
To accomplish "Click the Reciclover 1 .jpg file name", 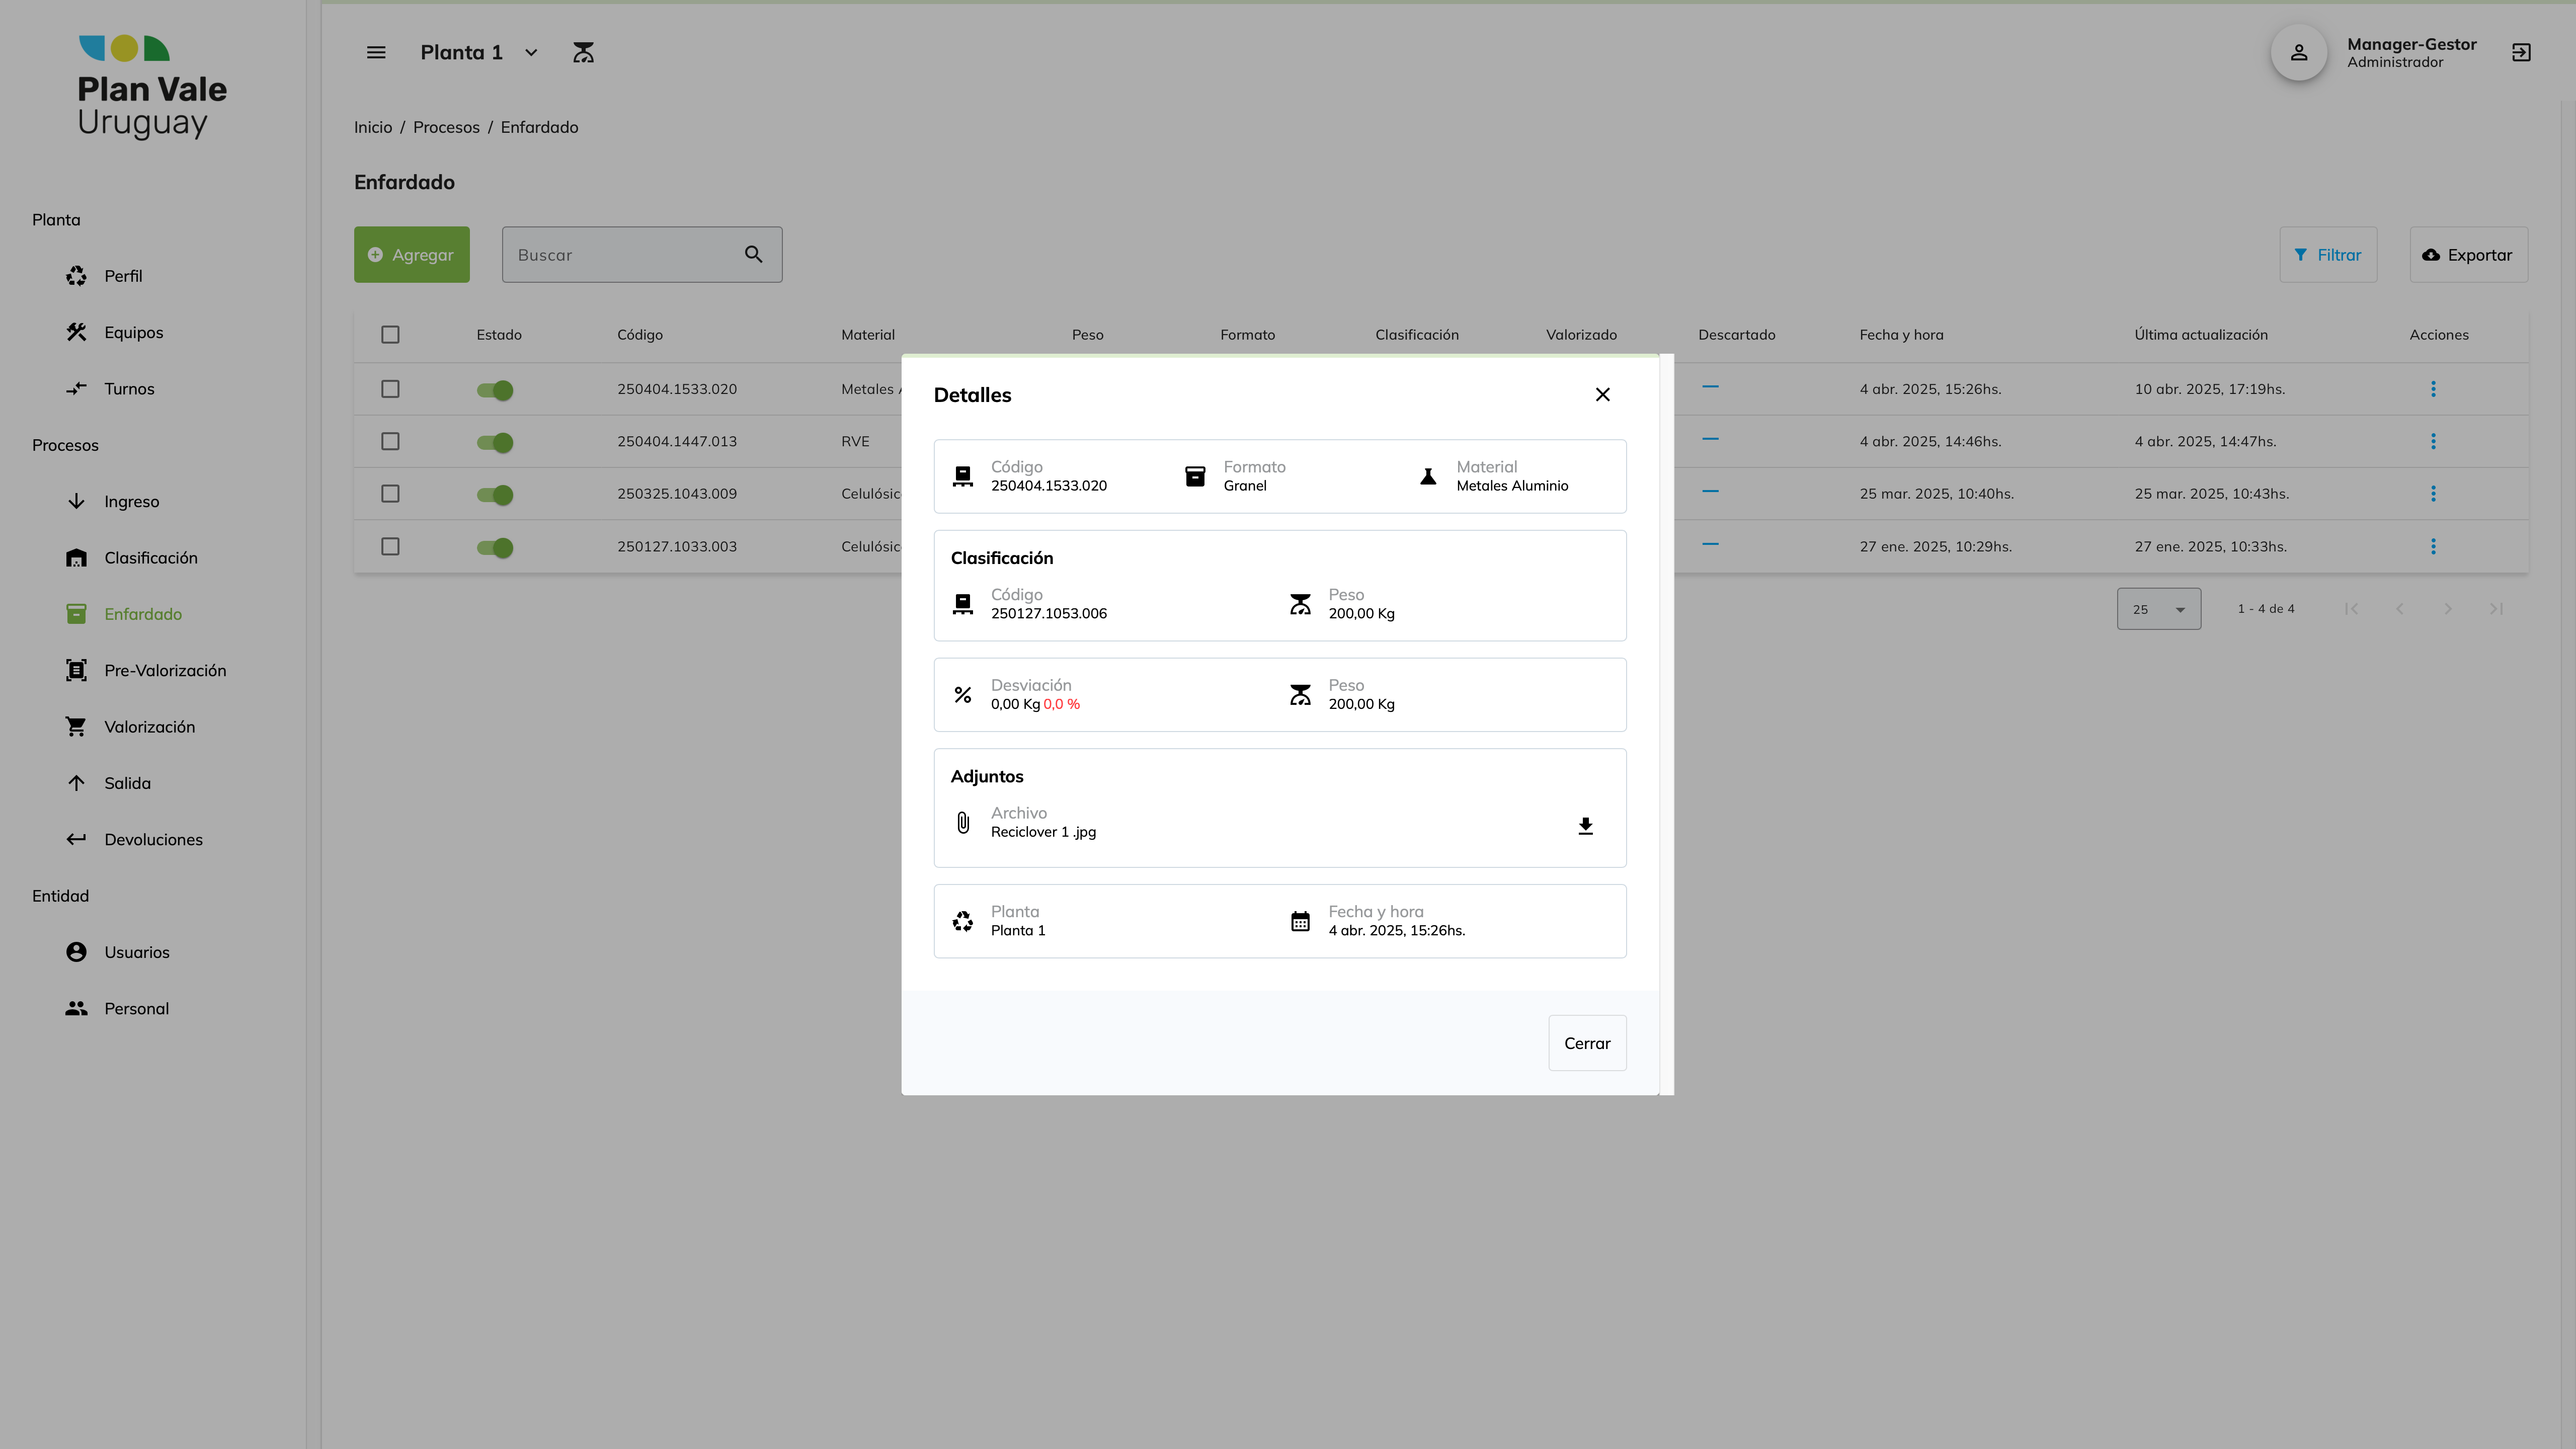I will [x=1043, y=832].
